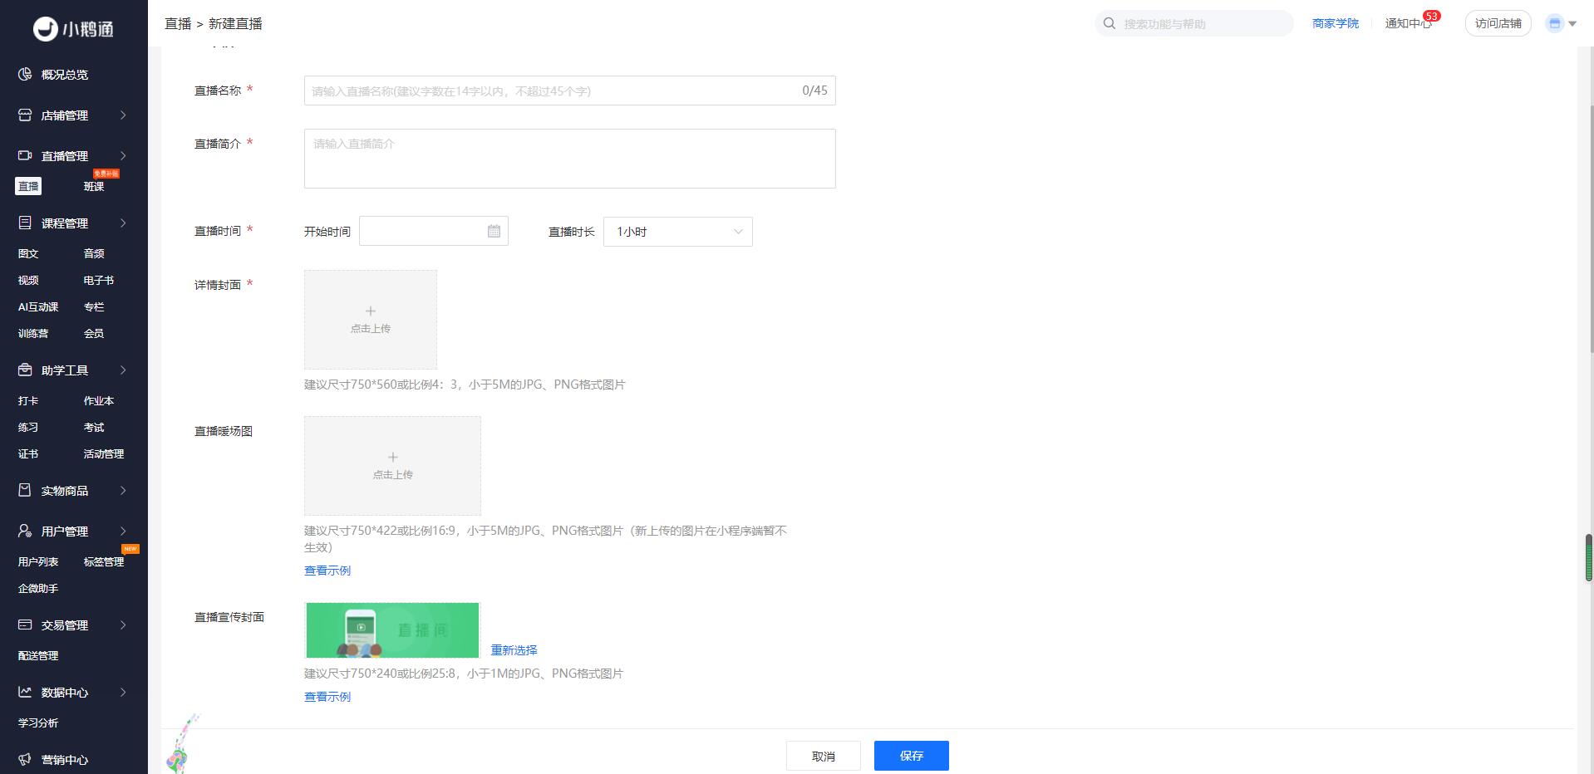
Task: Select 班课 under 直播管理
Action: coord(94,187)
